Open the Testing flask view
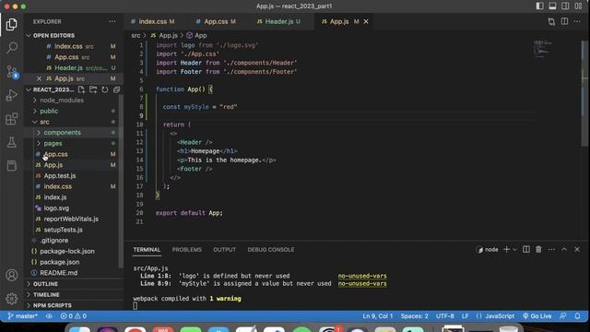 pos(12,142)
